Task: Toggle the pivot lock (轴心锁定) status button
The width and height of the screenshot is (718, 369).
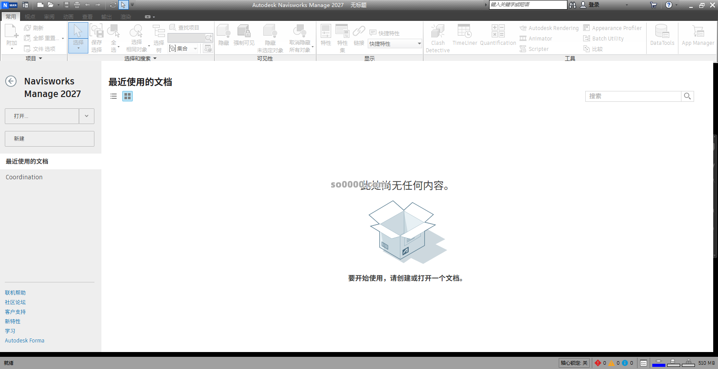Action: pyautogui.click(x=574, y=363)
